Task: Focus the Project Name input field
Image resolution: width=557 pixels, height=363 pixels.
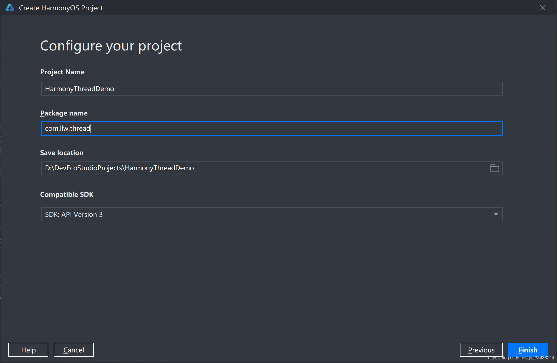Action: pos(271,89)
